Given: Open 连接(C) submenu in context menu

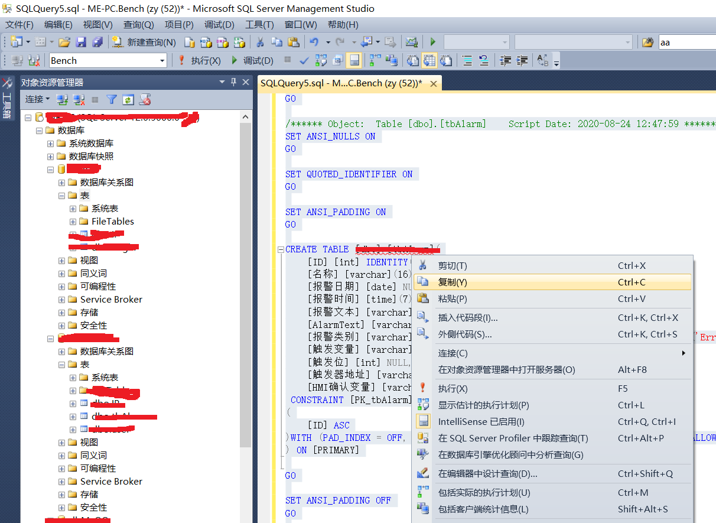Looking at the screenshot, I should click(552, 353).
